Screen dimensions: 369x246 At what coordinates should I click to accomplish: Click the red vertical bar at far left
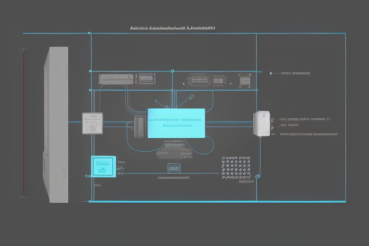coord(22,123)
